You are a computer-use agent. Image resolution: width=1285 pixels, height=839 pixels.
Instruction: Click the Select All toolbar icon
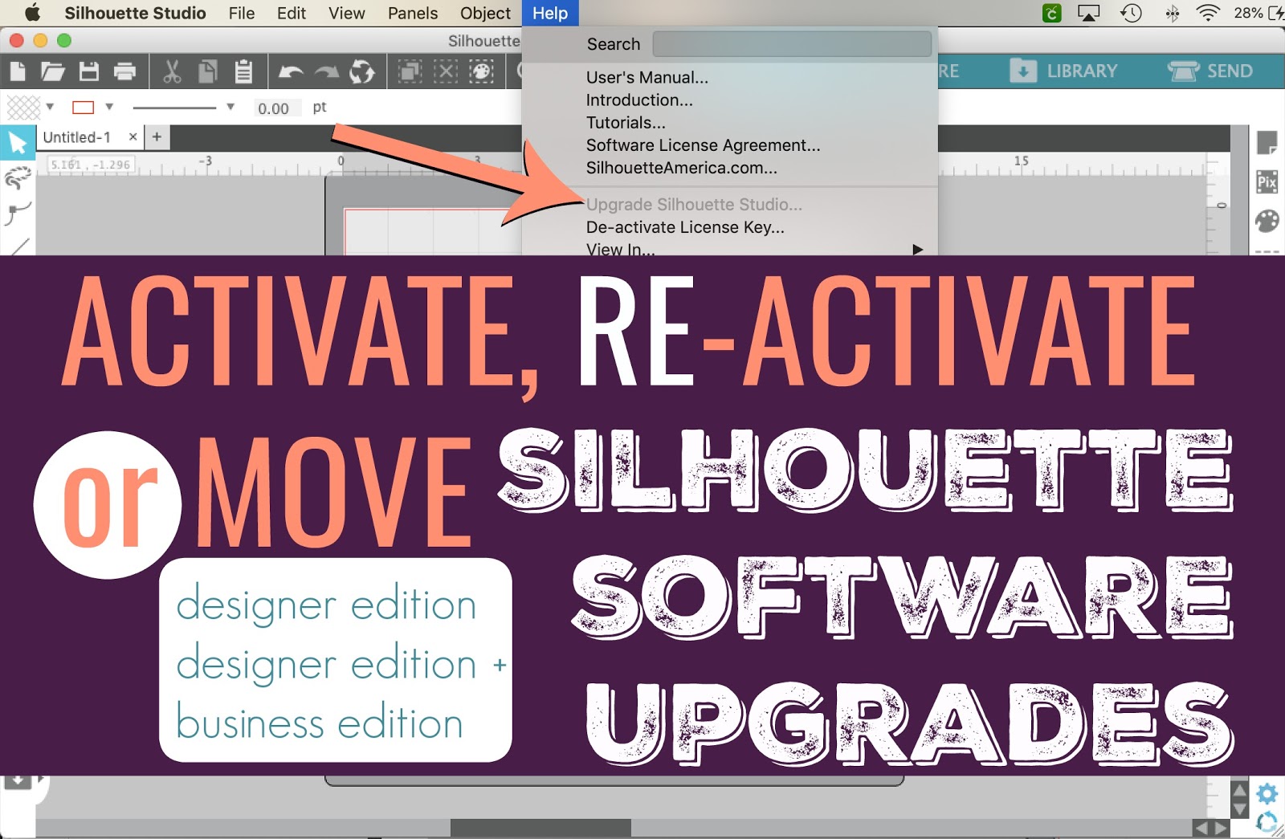410,71
